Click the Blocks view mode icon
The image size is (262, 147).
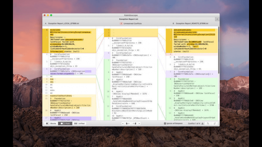point(48,124)
